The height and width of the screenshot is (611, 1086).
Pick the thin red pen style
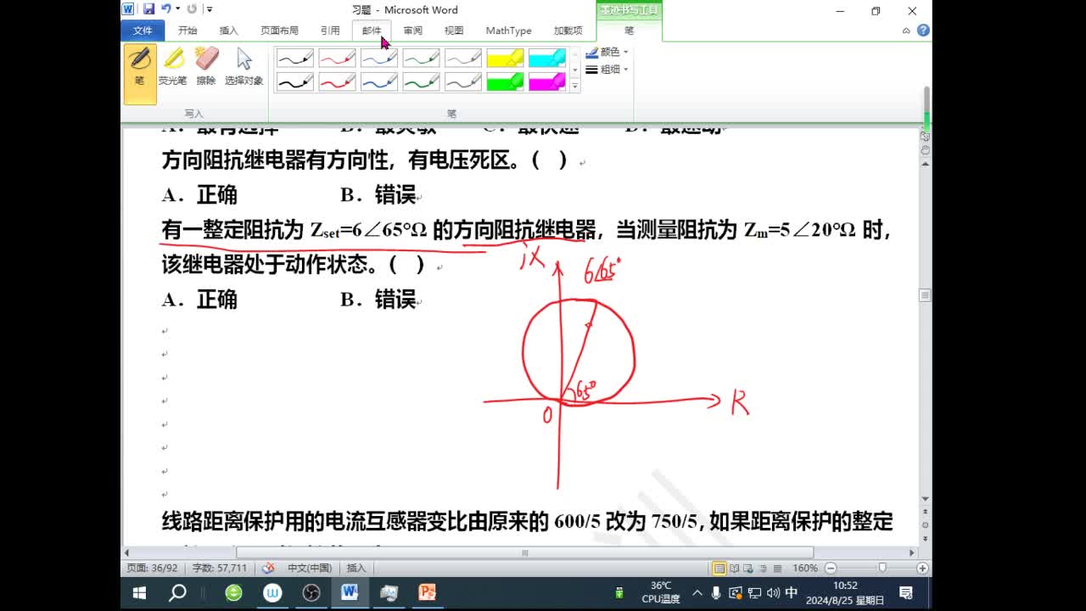337,59
